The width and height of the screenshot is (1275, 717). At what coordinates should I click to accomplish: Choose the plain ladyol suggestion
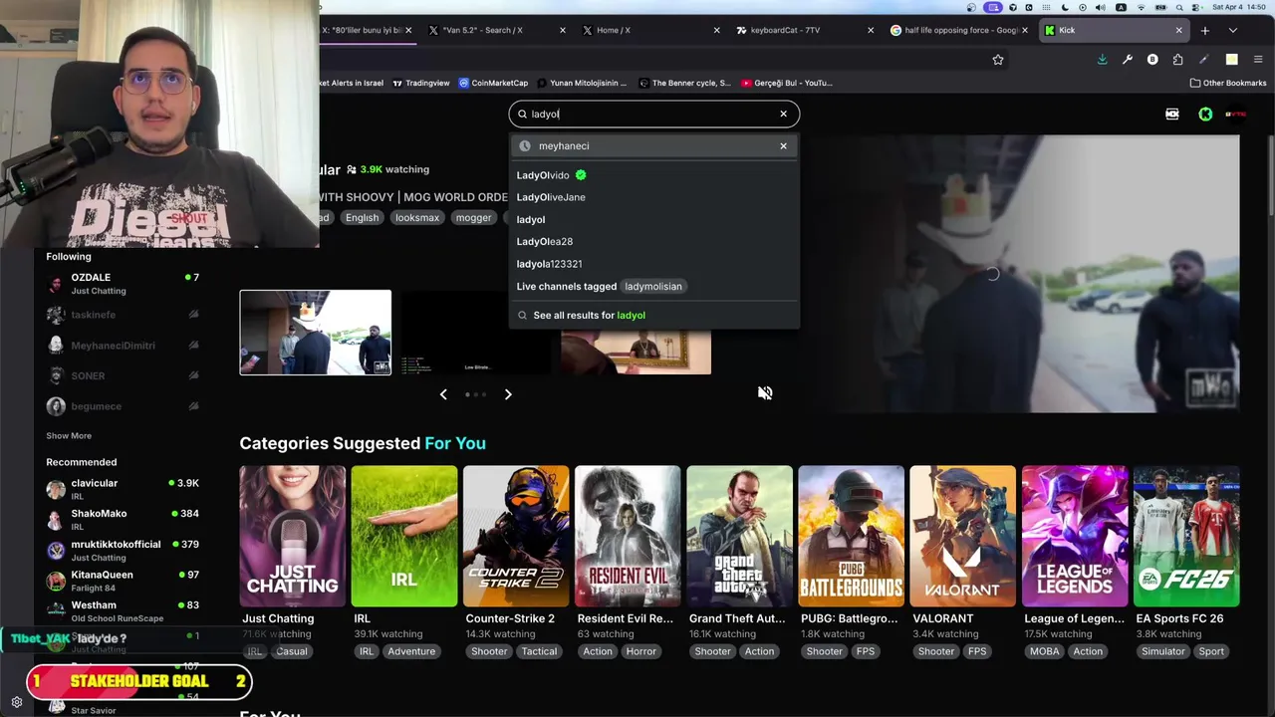click(x=531, y=219)
